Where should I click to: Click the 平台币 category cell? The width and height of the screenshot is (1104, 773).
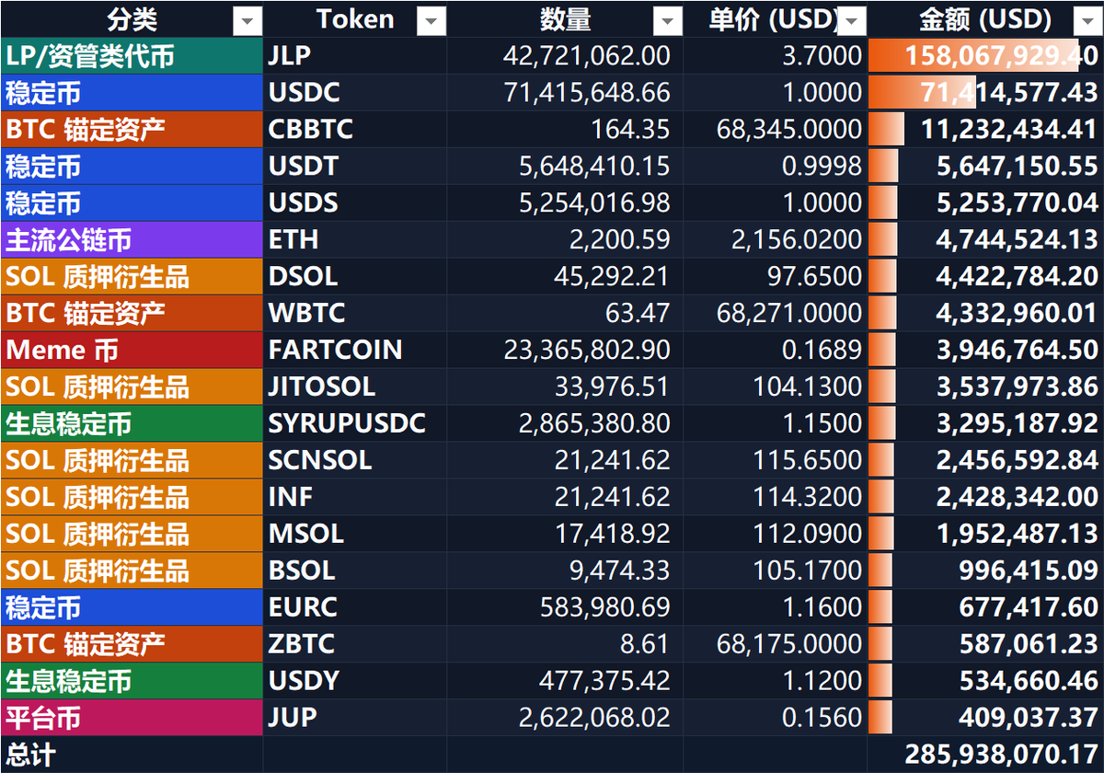tap(132, 718)
